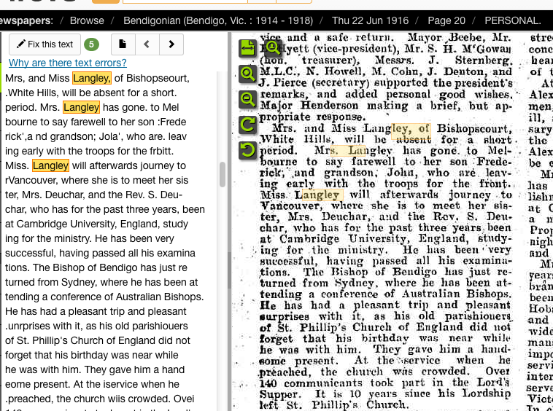Screen dimensions: 553x411
Task: Click highlighted 'Langley' in 'Mrs. Langley has gone'
Action: [x=82, y=107]
